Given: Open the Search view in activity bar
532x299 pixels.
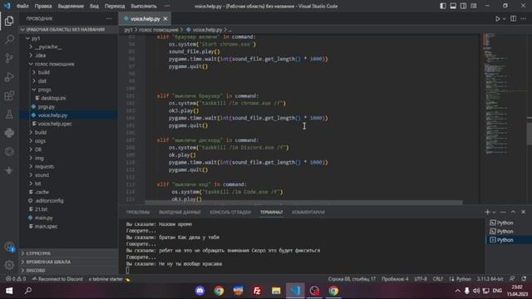Looking at the screenshot, I should 9,40.
